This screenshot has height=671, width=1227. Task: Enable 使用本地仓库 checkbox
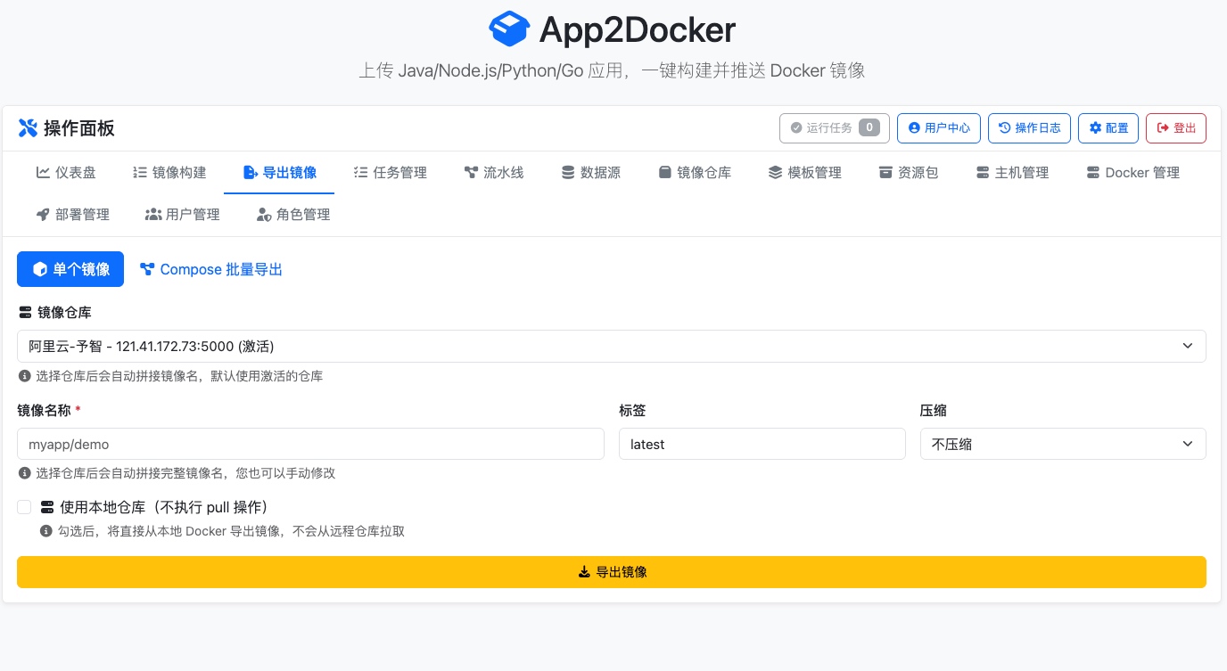24,507
